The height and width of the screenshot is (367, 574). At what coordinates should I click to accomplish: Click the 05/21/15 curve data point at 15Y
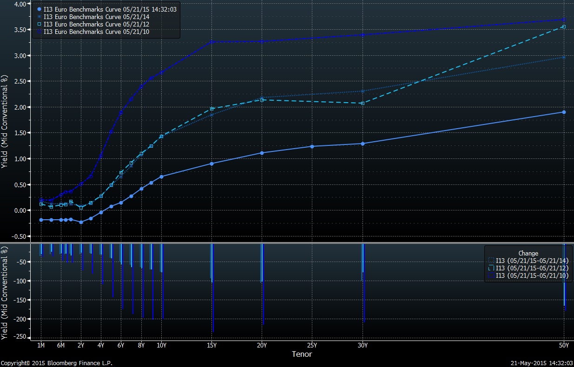[x=212, y=164]
